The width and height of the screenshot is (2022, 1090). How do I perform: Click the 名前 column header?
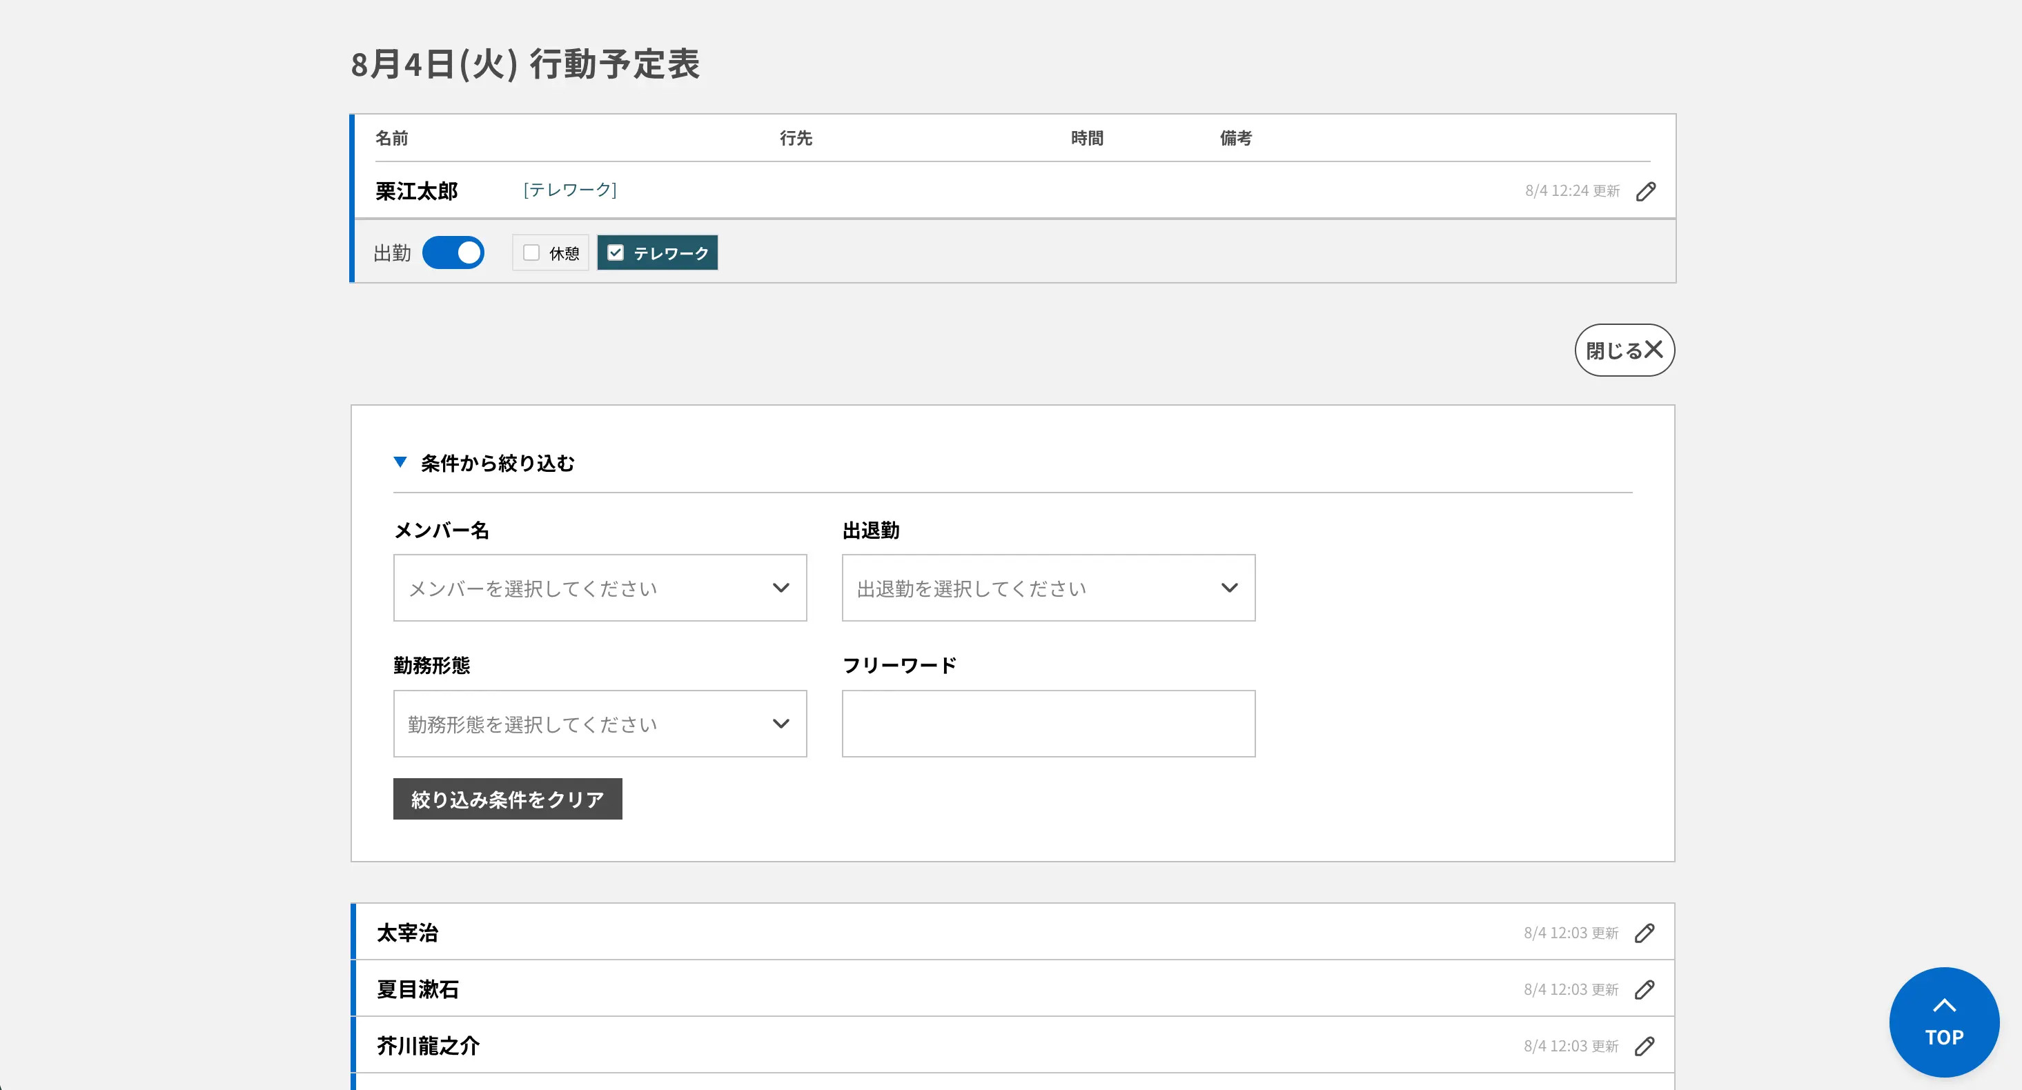pyautogui.click(x=392, y=138)
